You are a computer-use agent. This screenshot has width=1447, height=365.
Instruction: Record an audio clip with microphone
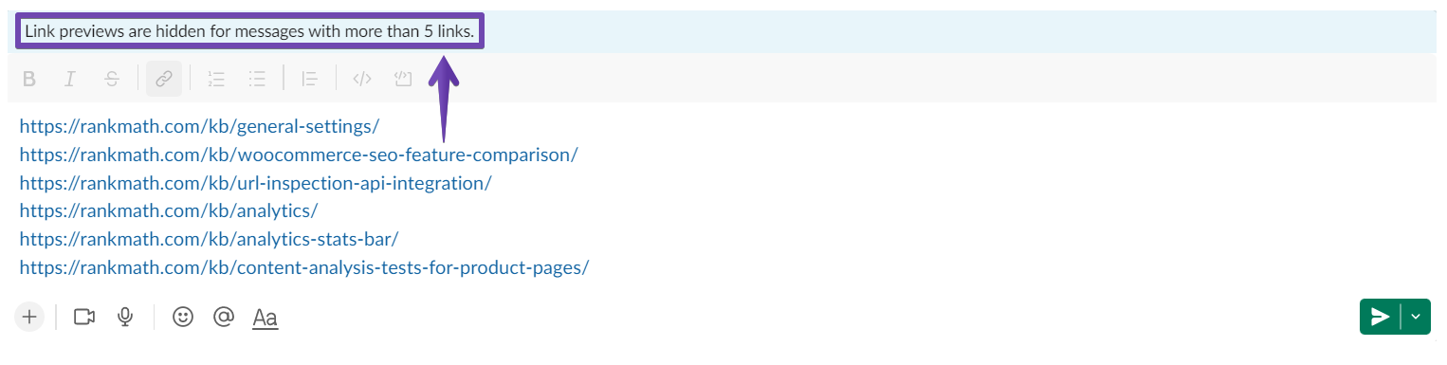[x=124, y=317]
